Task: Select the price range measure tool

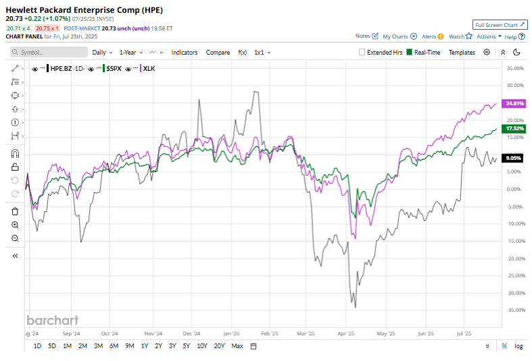Action: pos(15,136)
